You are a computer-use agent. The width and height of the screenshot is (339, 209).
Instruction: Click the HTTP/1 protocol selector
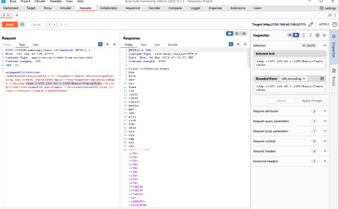[x=324, y=25]
